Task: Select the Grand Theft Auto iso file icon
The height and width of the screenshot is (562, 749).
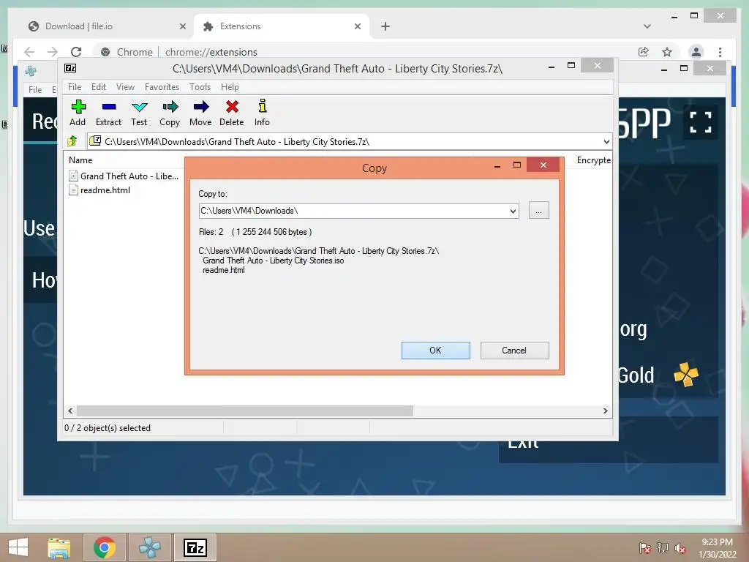Action: tap(73, 176)
